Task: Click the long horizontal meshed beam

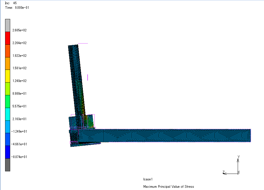Action: (165, 136)
